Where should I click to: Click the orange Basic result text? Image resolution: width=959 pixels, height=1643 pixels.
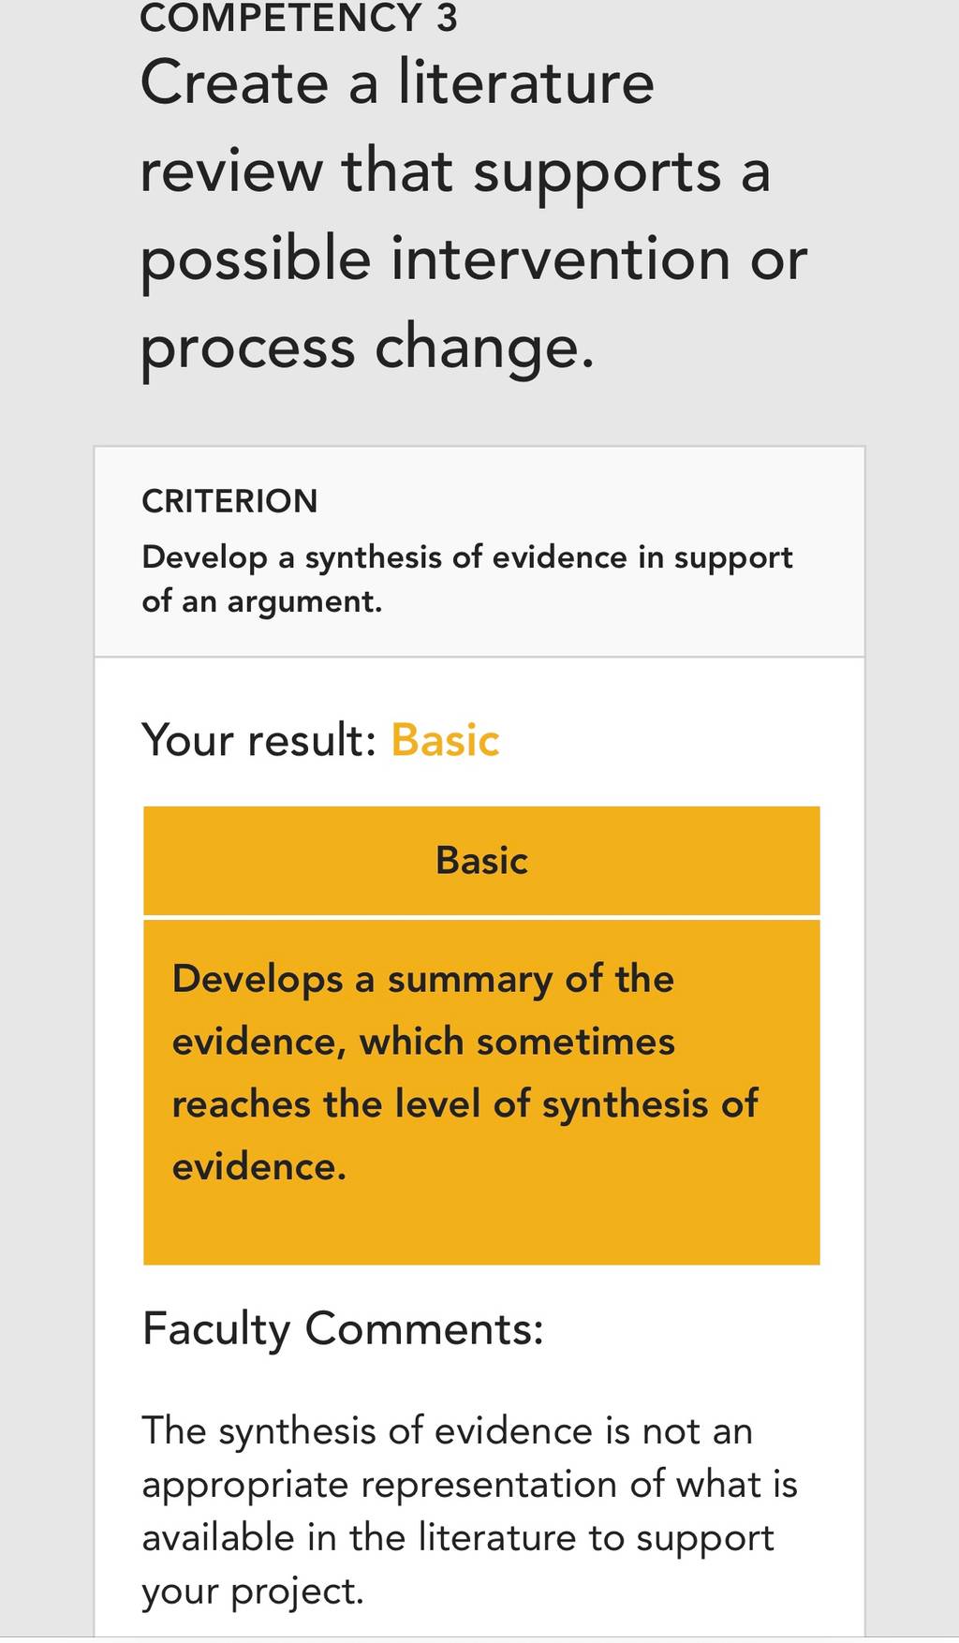pos(445,740)
